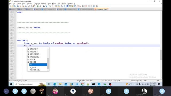171x96 pixels.
Task: Click the Save All toolbar icon
Action: (x=18, y=6)
